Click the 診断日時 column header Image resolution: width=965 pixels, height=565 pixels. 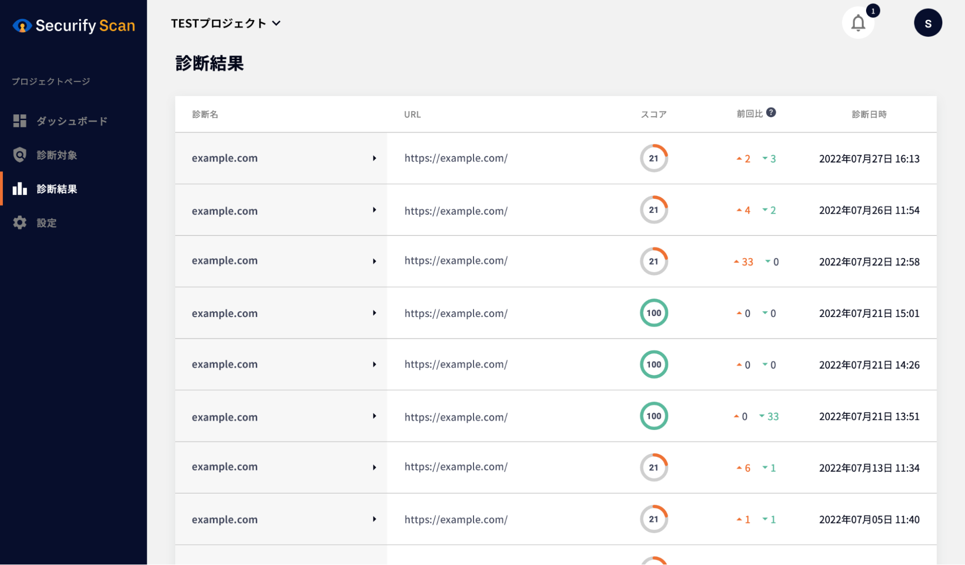coord(869,114)
